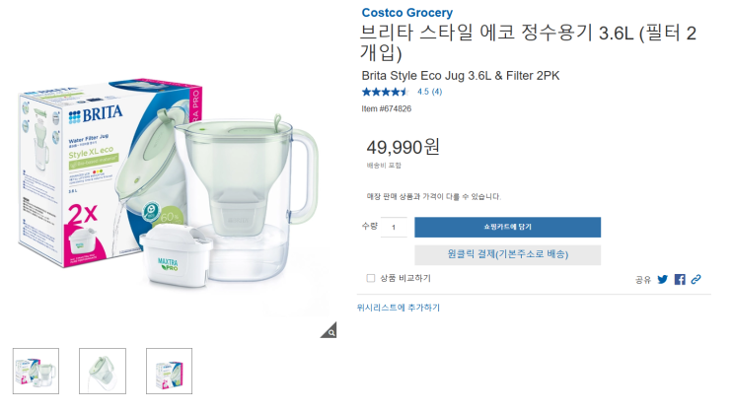Click the 49,990원 price text
Viewport: 733px width, 412px height.
point(403,147)
